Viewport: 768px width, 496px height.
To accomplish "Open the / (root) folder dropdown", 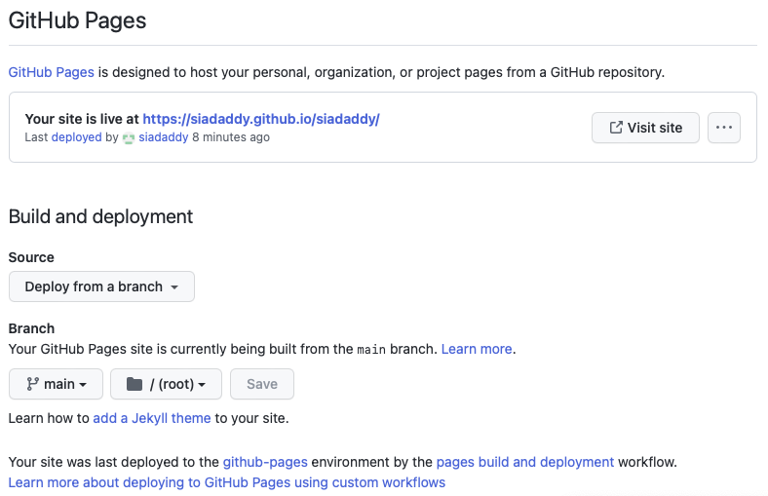I will click(166, 384).
